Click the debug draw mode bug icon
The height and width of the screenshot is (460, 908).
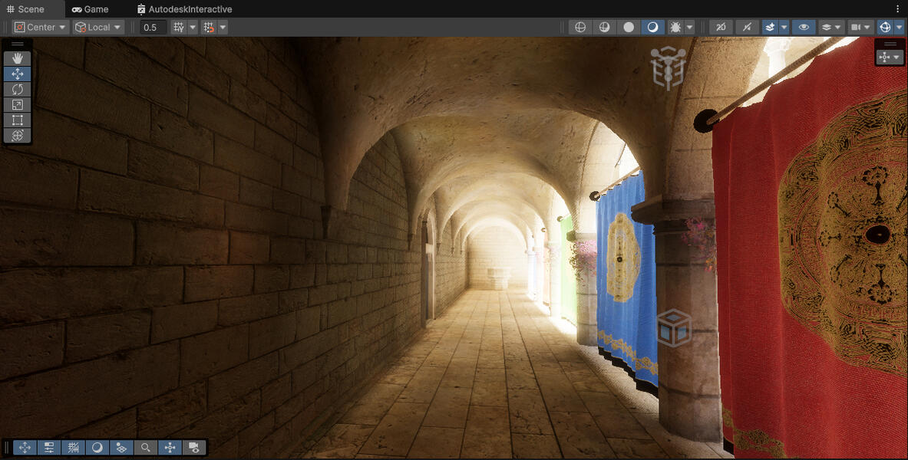(675, 27)
